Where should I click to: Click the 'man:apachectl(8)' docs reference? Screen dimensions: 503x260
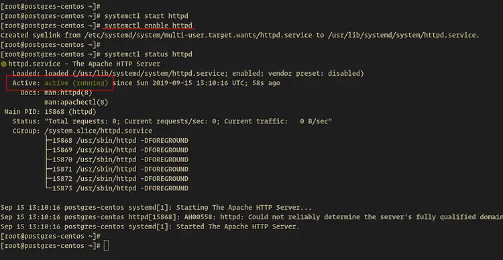click(76, 103)
